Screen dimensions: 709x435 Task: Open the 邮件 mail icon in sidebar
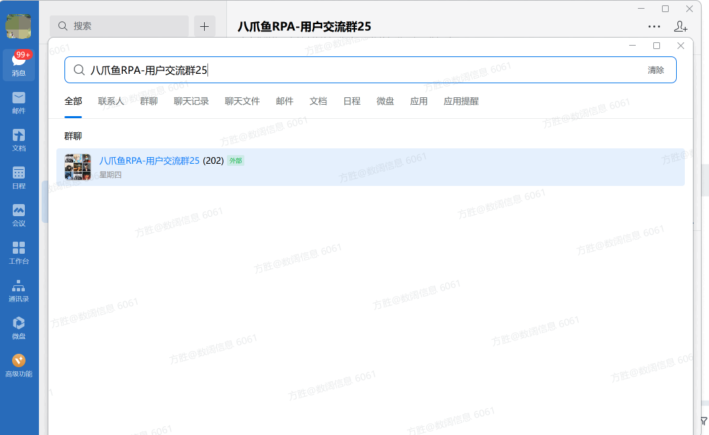pyautogui.click(x=19, y=103)
